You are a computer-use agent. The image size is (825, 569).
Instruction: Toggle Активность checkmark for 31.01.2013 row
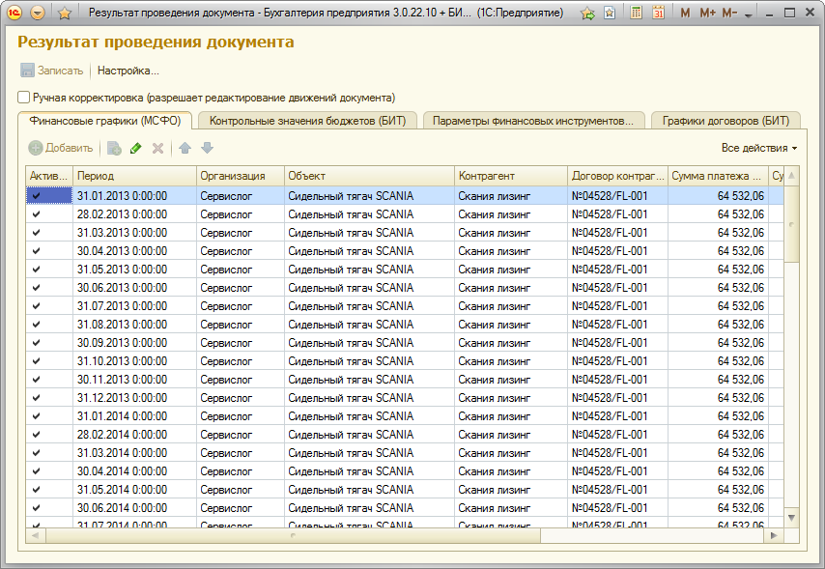[37, 195]
